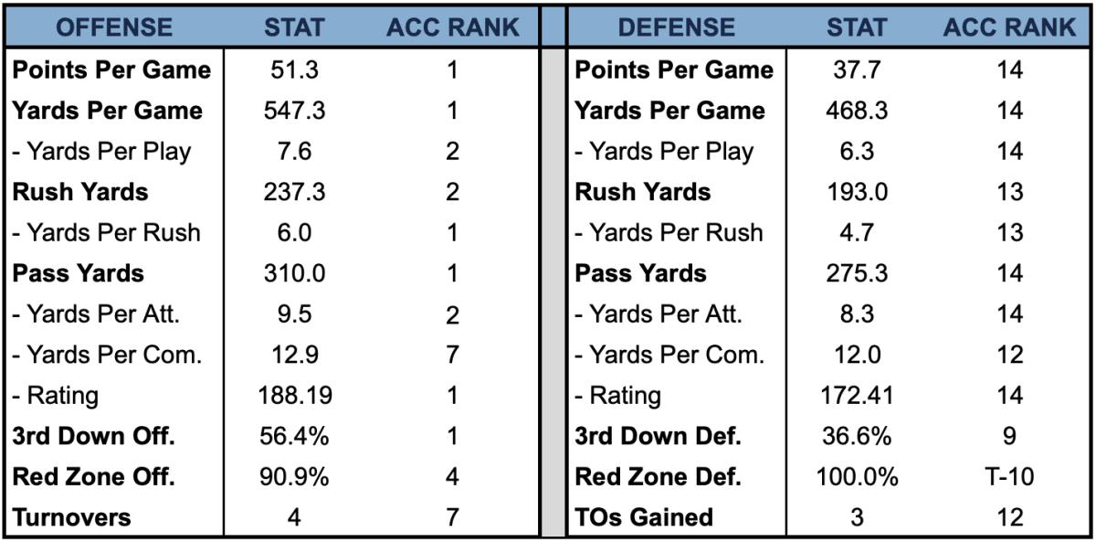The height and width of the screenshot is (542, 1096).
Task: Select the 3rd Down Def. 36.6% value
Action: 856,437
